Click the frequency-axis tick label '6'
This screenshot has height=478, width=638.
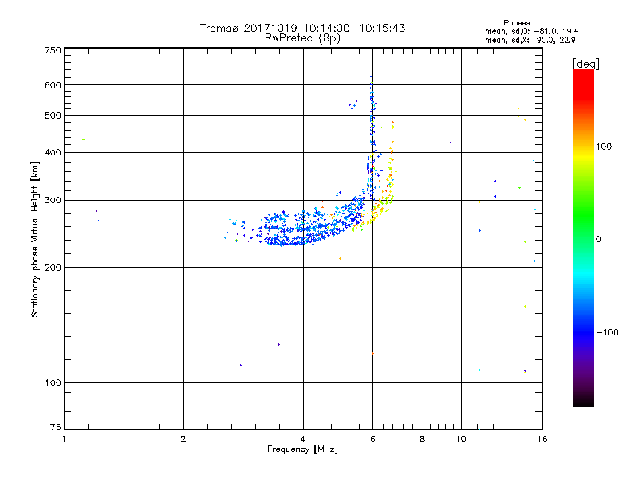pos(372,439)
